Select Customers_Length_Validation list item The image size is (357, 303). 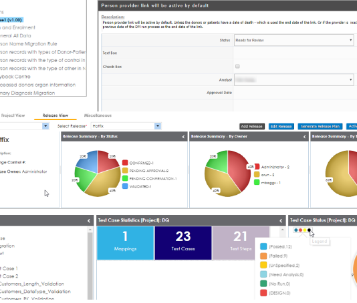click(32, 284)
